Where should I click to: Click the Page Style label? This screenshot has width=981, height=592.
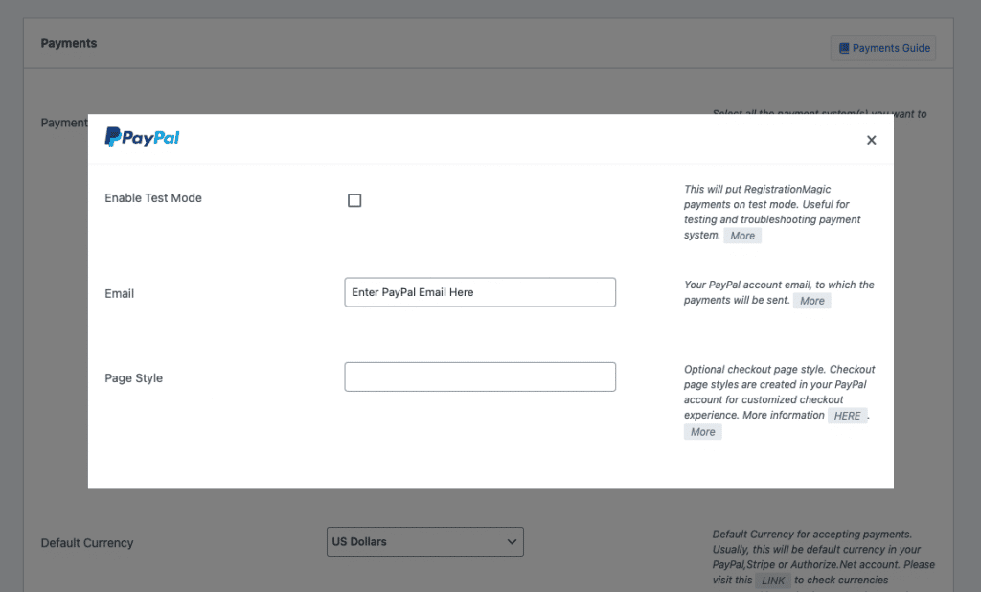point(133,377)
